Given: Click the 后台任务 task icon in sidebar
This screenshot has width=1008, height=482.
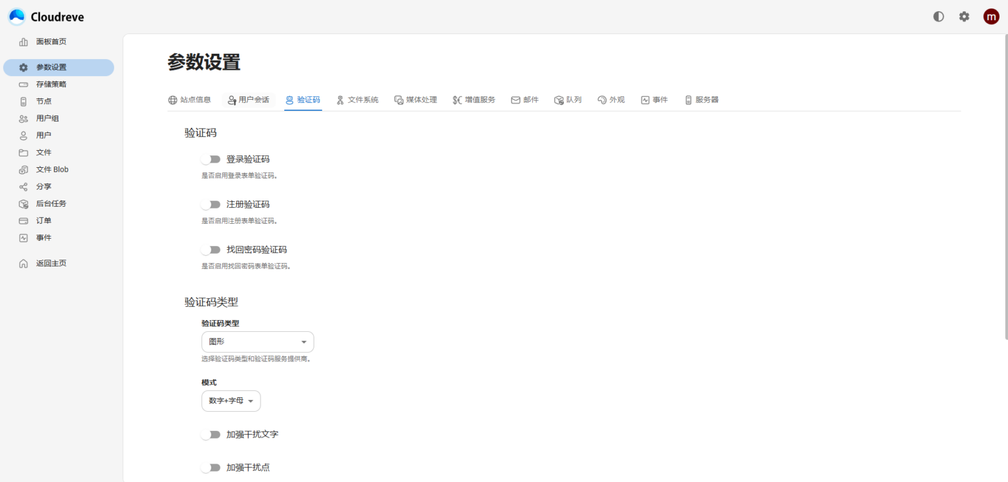Looking at the screenshot, I should [x=24, y=204].
